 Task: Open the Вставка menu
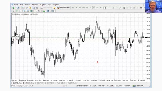[x=27, y=5]
